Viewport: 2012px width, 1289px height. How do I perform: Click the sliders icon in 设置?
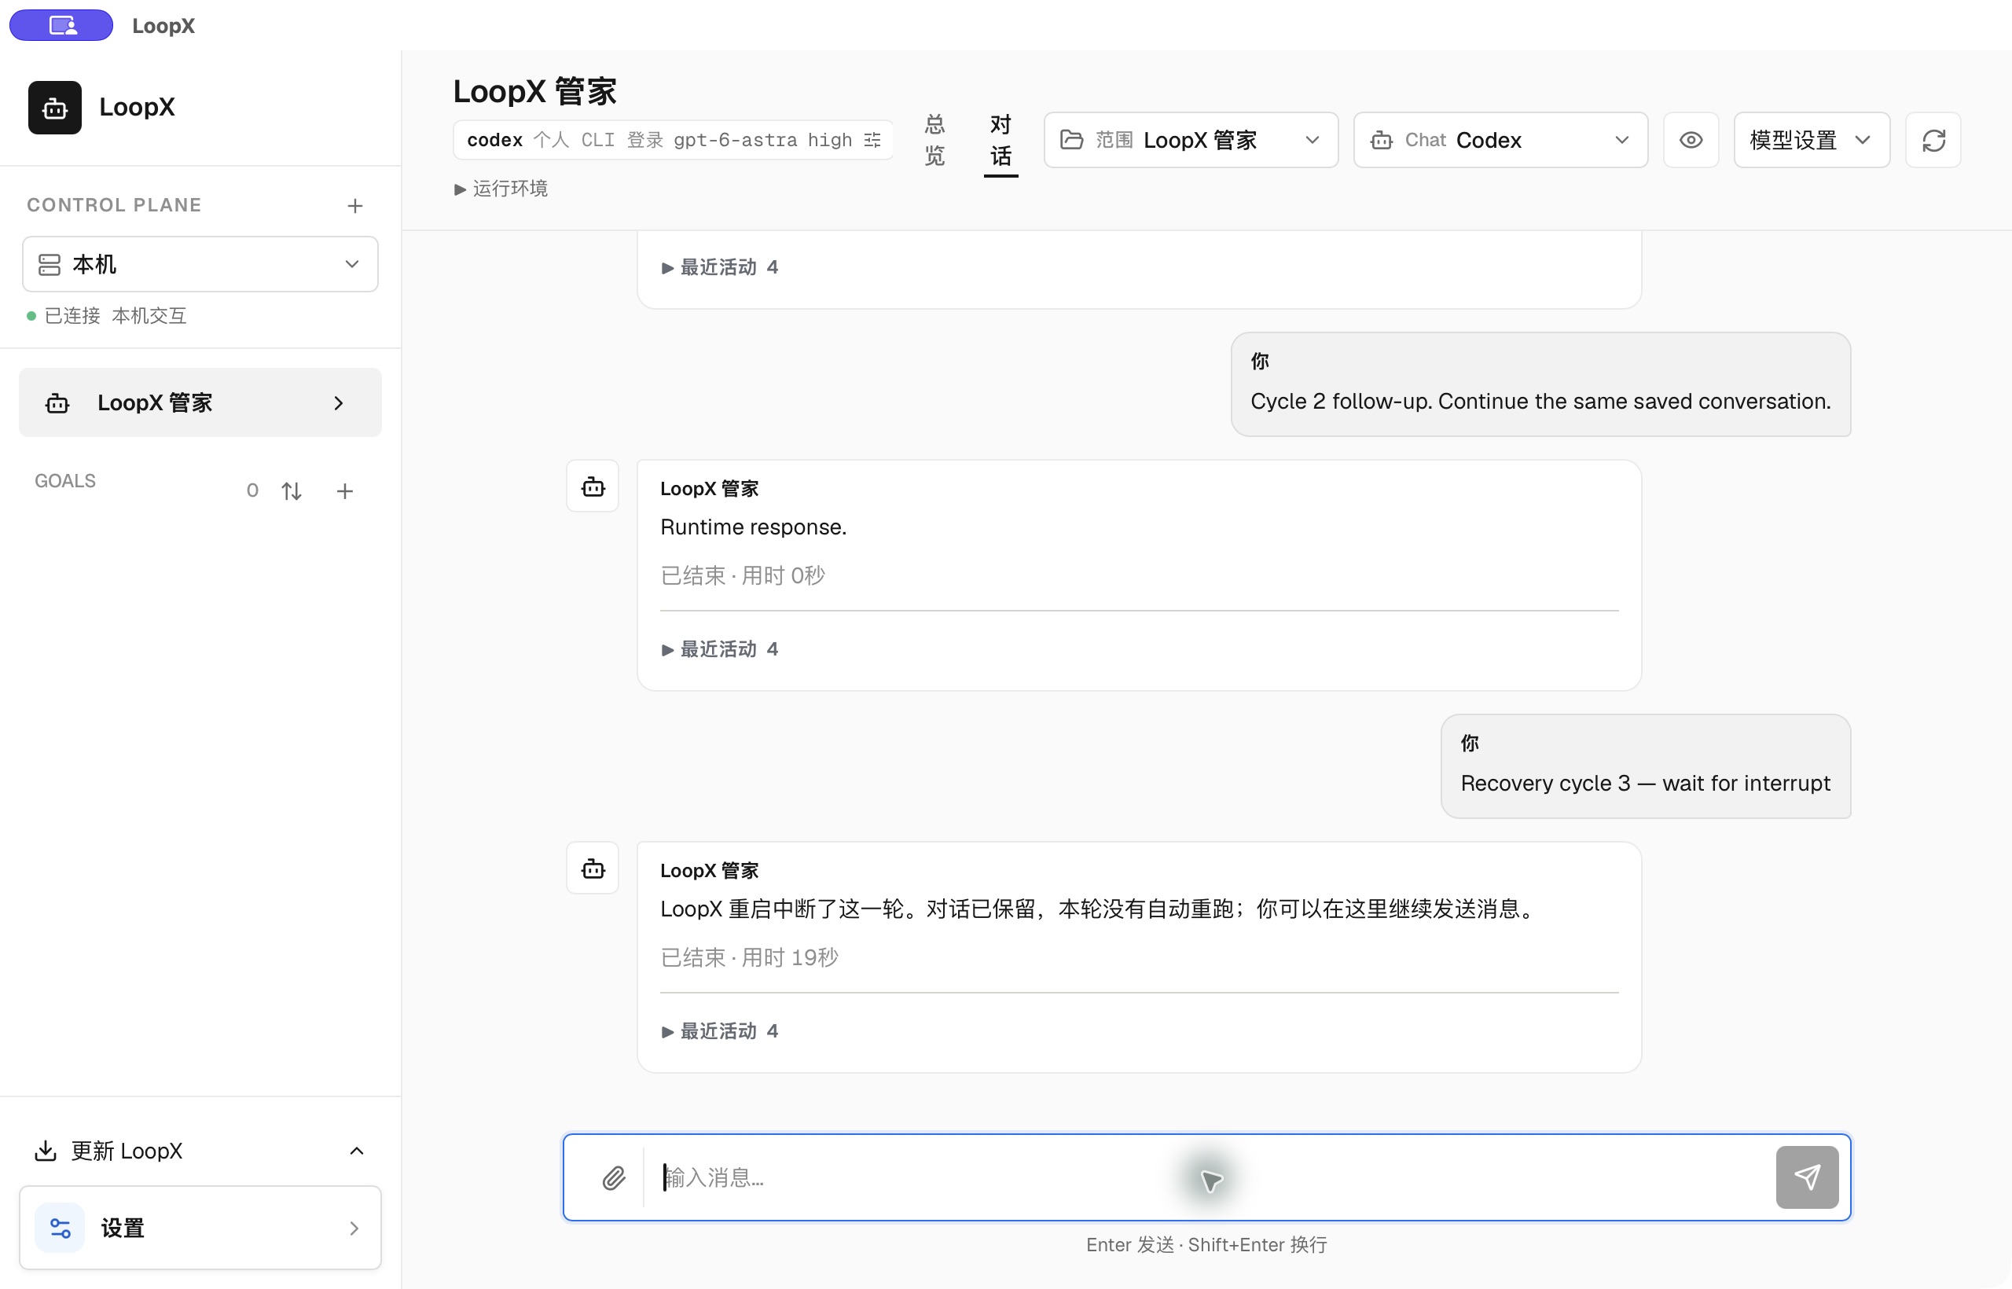point(61,1228)
